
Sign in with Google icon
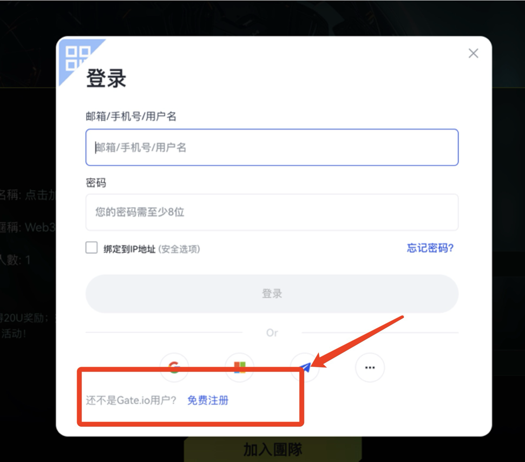174,367
